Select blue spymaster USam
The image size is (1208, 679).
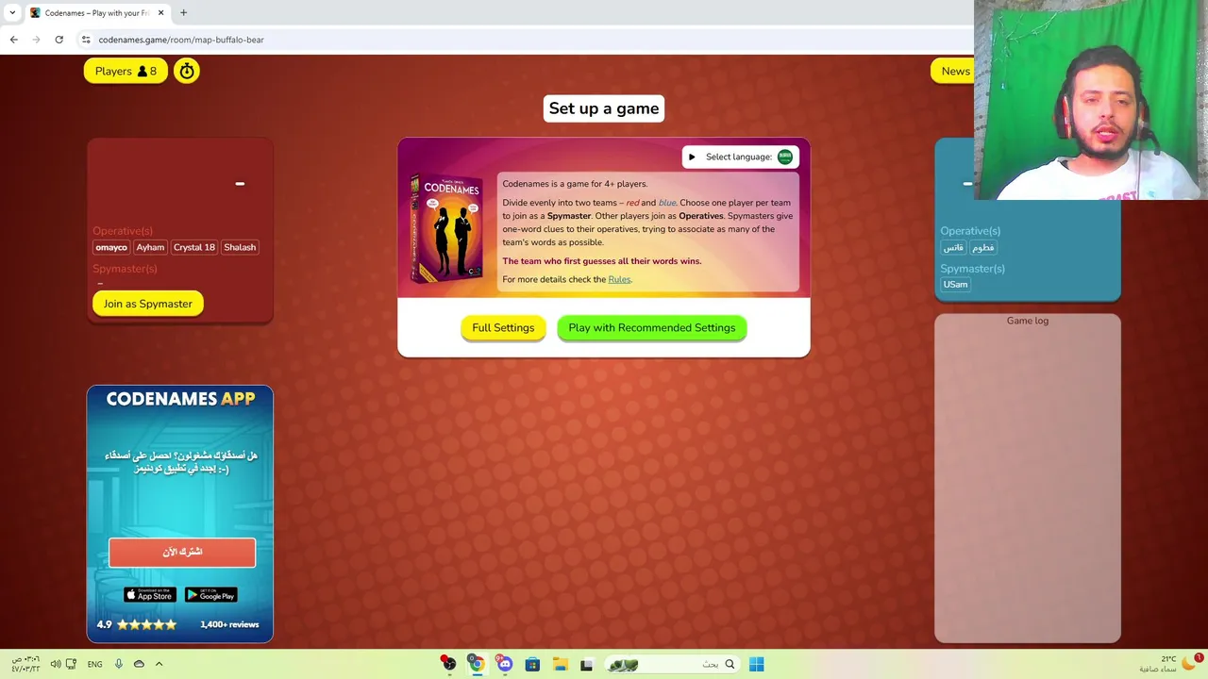pos(955,284)
